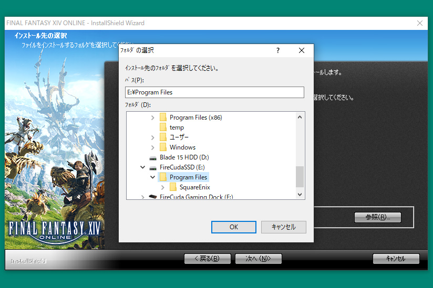
Task: Confirm folder selection with OK
Action: pyautogui.click(x=234, y=227)
